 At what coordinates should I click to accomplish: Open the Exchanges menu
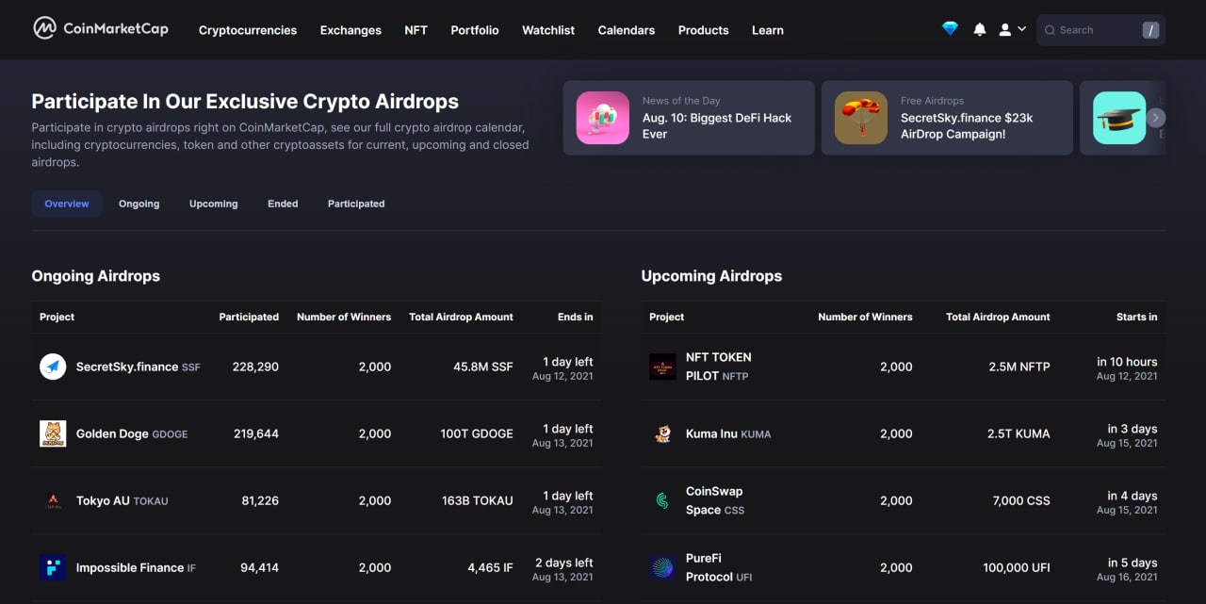tap(350, 30)
